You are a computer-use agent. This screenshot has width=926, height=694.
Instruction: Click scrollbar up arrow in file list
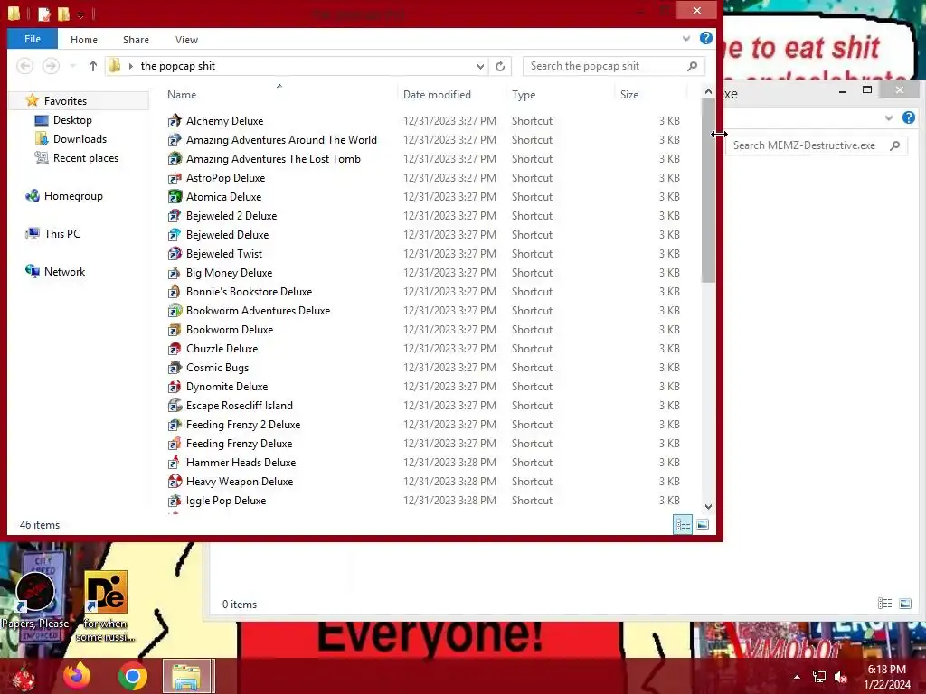pos(708,92)
